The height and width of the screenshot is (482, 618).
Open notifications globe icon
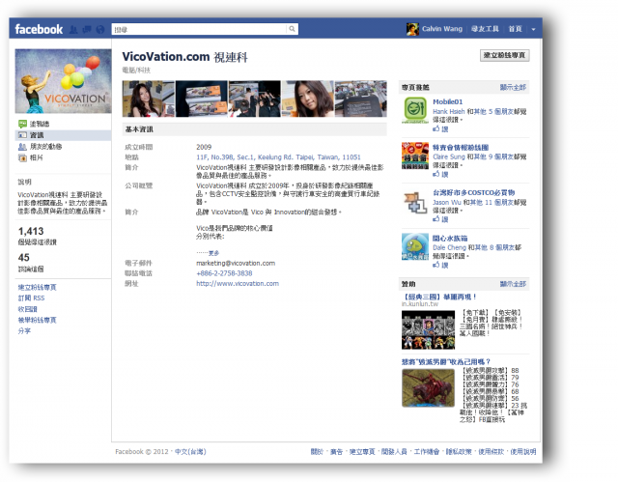coord(100,30)
